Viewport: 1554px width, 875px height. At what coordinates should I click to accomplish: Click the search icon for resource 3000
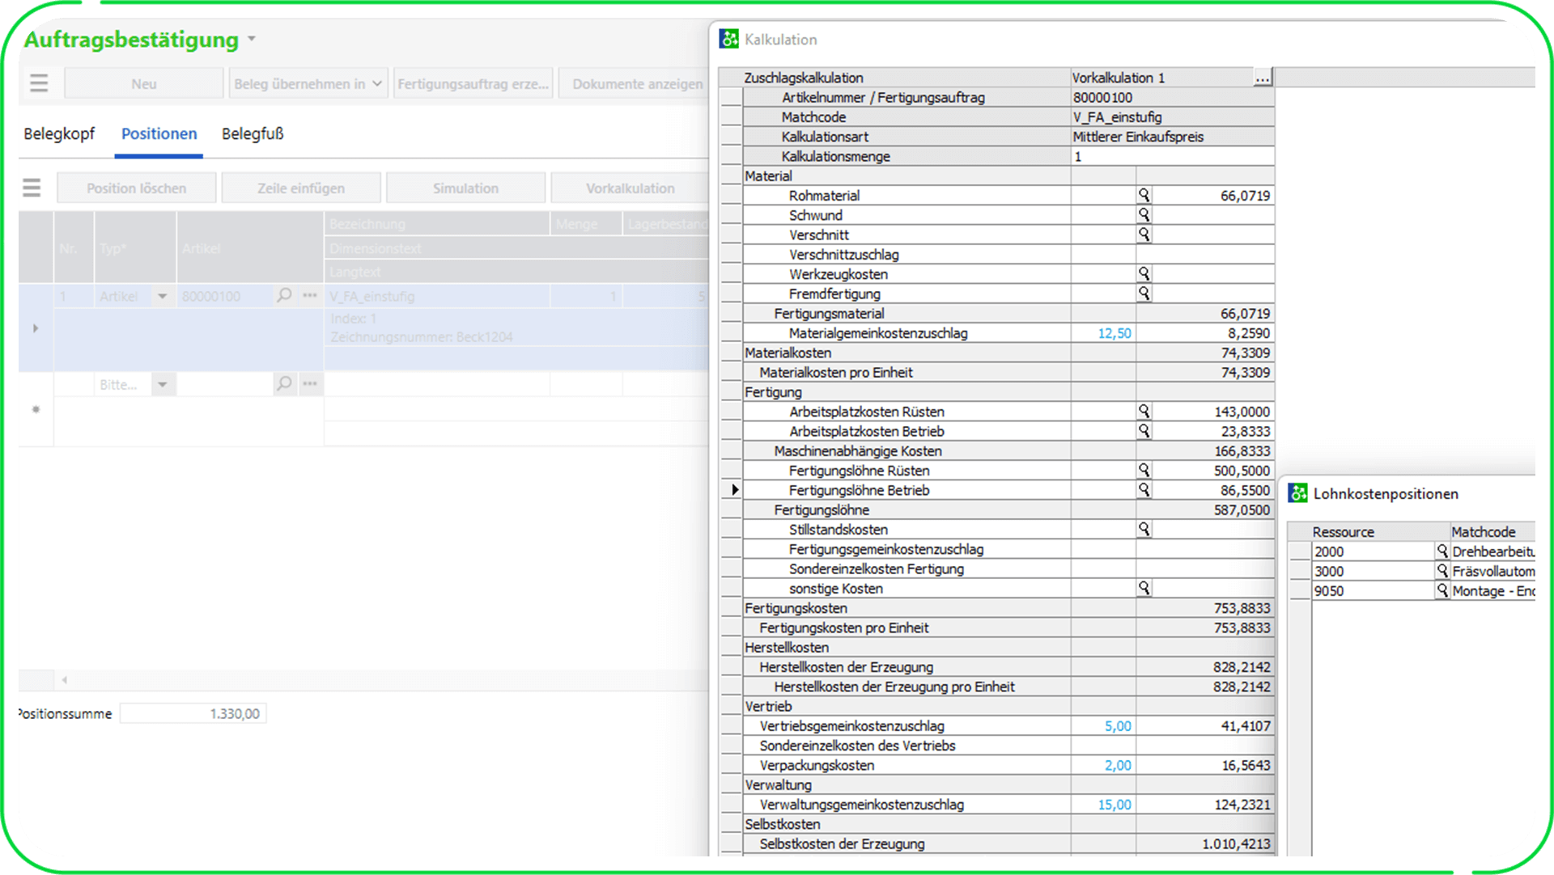(1441, 570)
